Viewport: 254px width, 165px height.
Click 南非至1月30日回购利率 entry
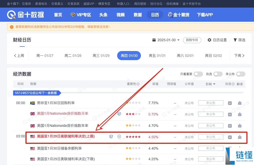coord(56,103)
